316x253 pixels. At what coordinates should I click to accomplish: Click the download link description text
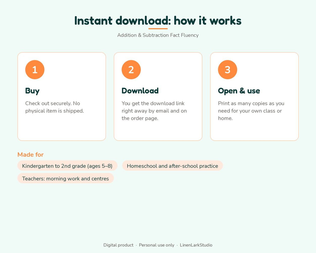tap(154, 111)
